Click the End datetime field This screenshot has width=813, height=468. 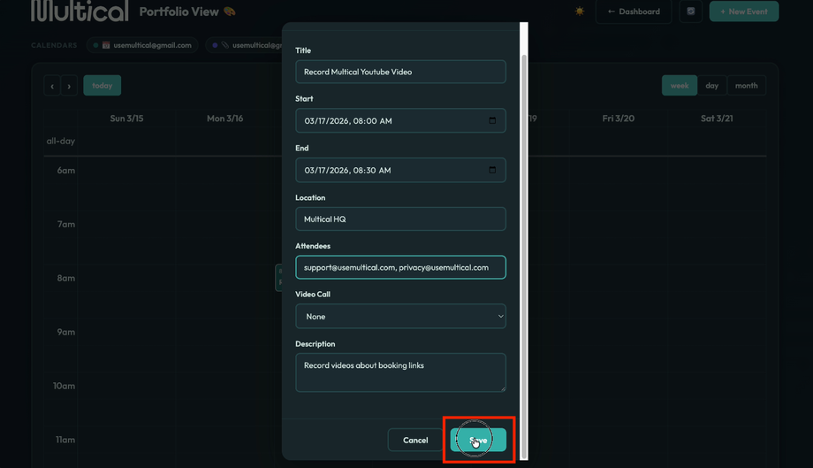click(x=400, y=170)
